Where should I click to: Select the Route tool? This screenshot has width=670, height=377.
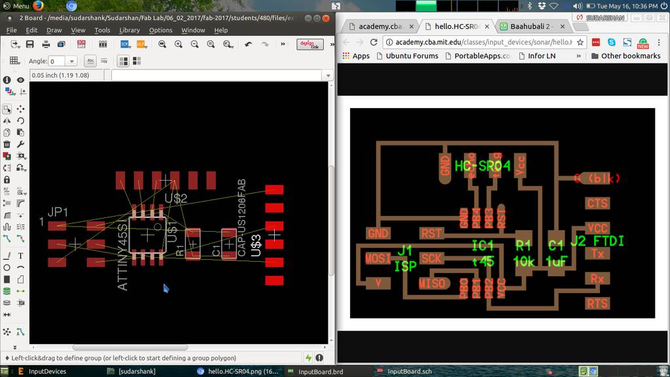tap(7, 238)
